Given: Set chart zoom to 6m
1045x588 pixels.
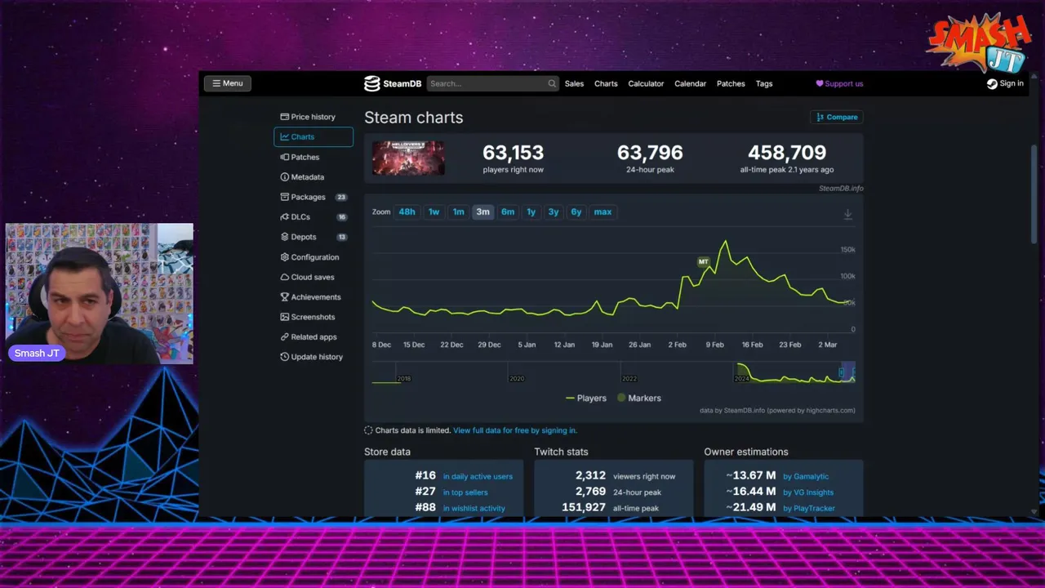Looking at the screenshot, I should tap(508, 212).
